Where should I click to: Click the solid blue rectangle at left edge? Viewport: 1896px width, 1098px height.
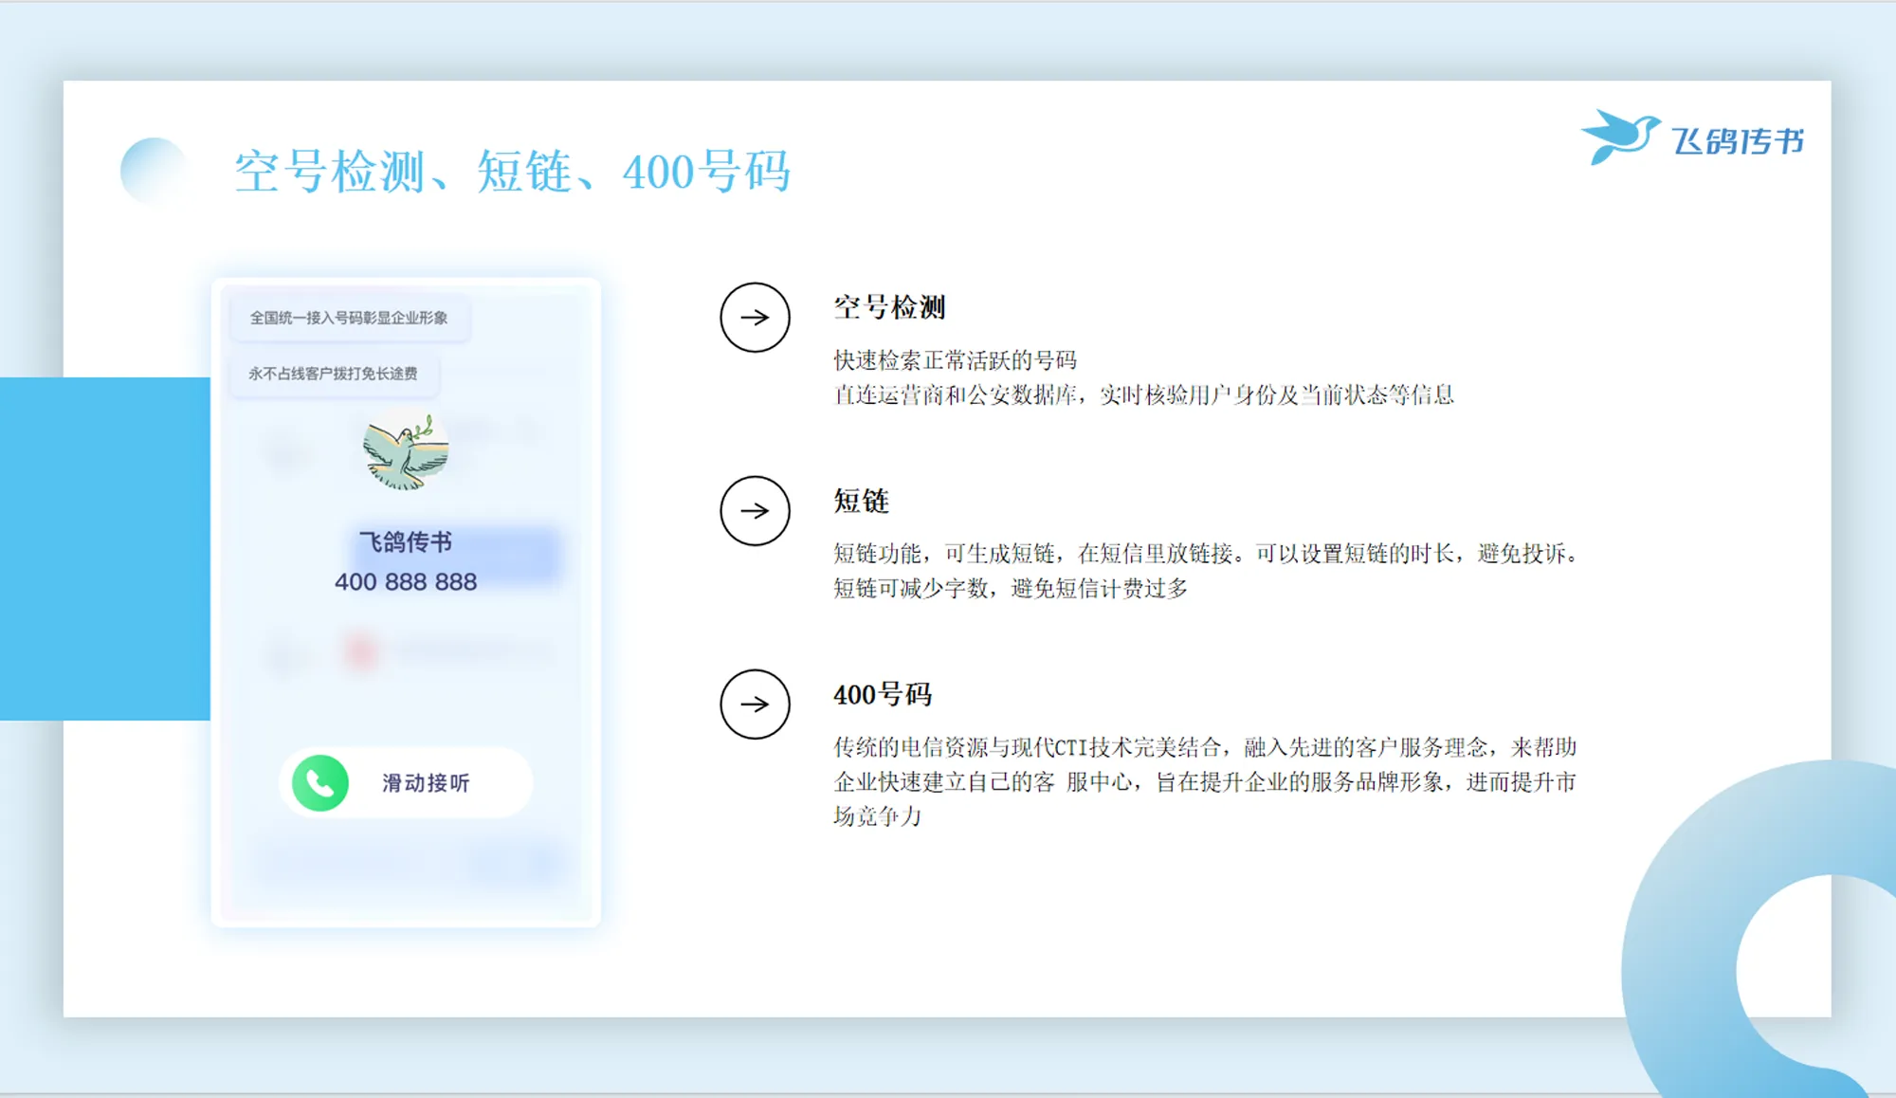tap(104, 548)
